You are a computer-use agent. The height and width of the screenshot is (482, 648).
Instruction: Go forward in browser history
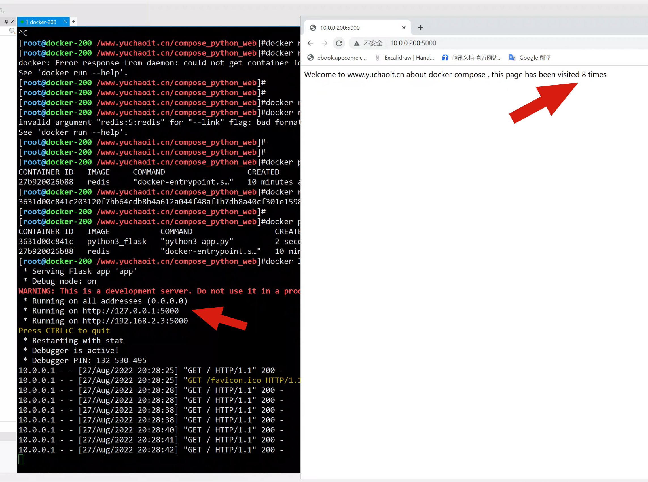point(324,43)
